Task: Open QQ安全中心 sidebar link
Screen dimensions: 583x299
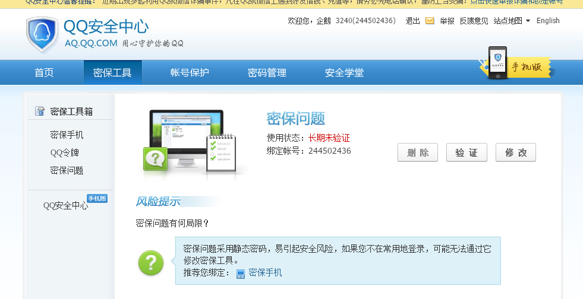Action: [x=65, y=205]
